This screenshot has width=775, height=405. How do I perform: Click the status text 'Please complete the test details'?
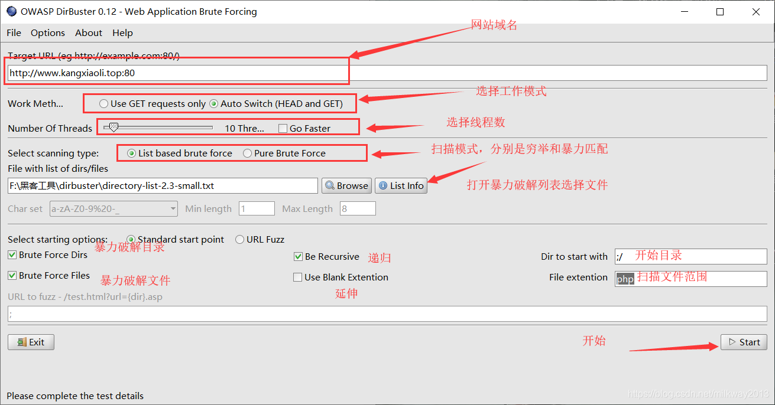click(x=75, y=396)
